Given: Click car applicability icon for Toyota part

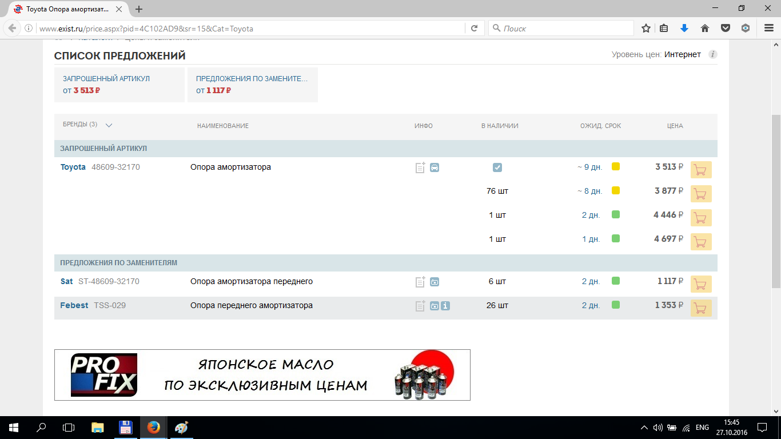Looking at the screenshot, I should pos(435,167).
